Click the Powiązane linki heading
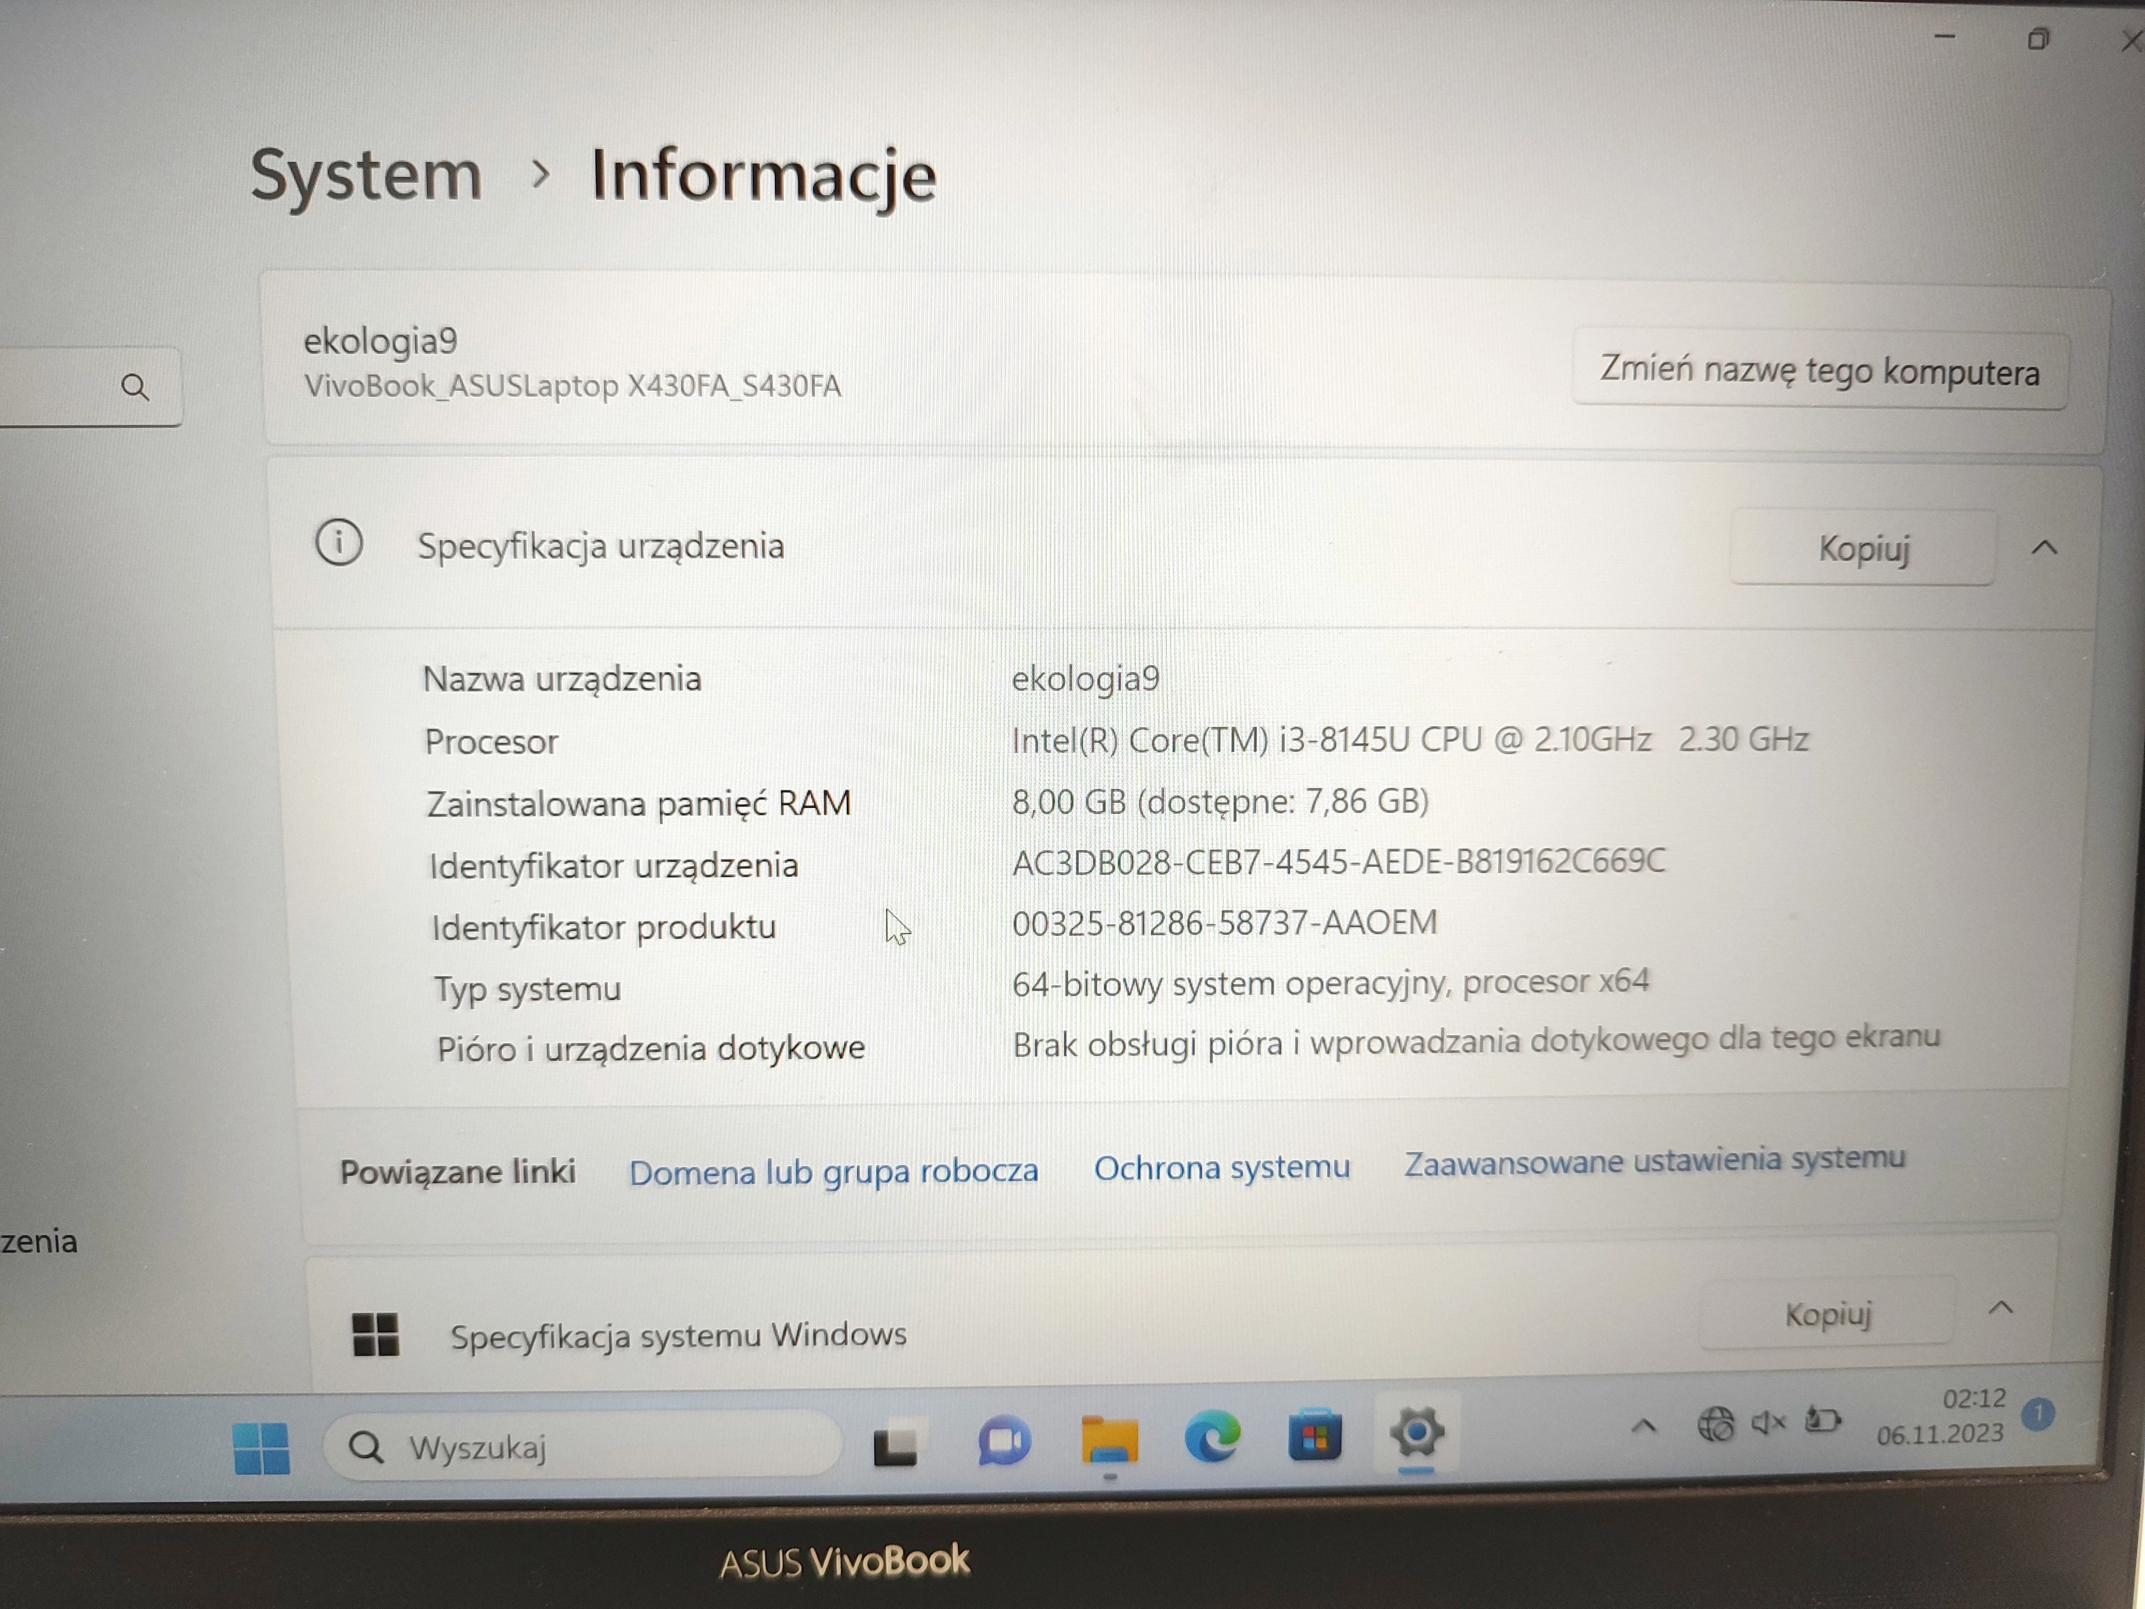 (457, 1172)
